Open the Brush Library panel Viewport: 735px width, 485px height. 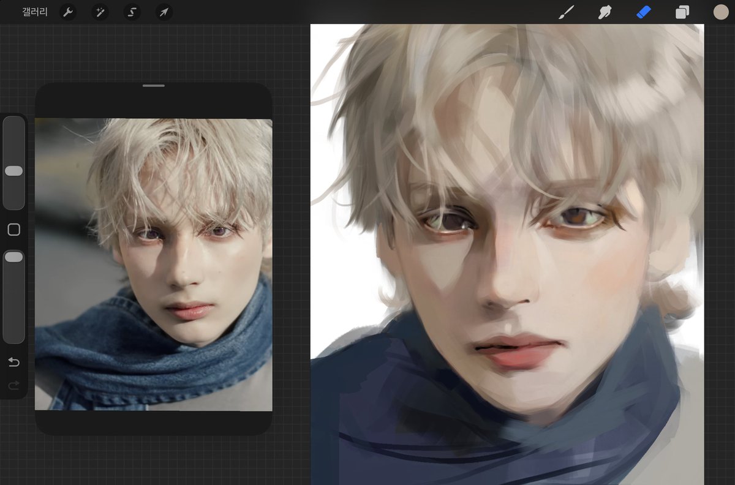pyautogui.click(x=567, y=12)
